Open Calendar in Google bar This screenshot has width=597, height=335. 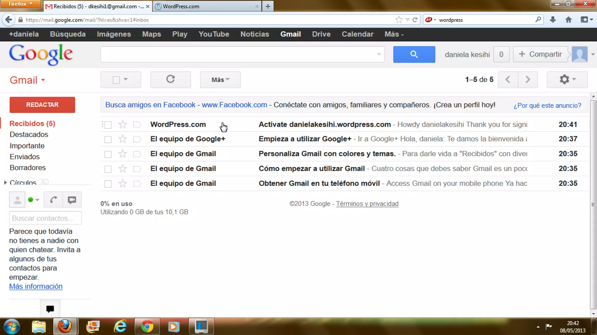(357, 34)
